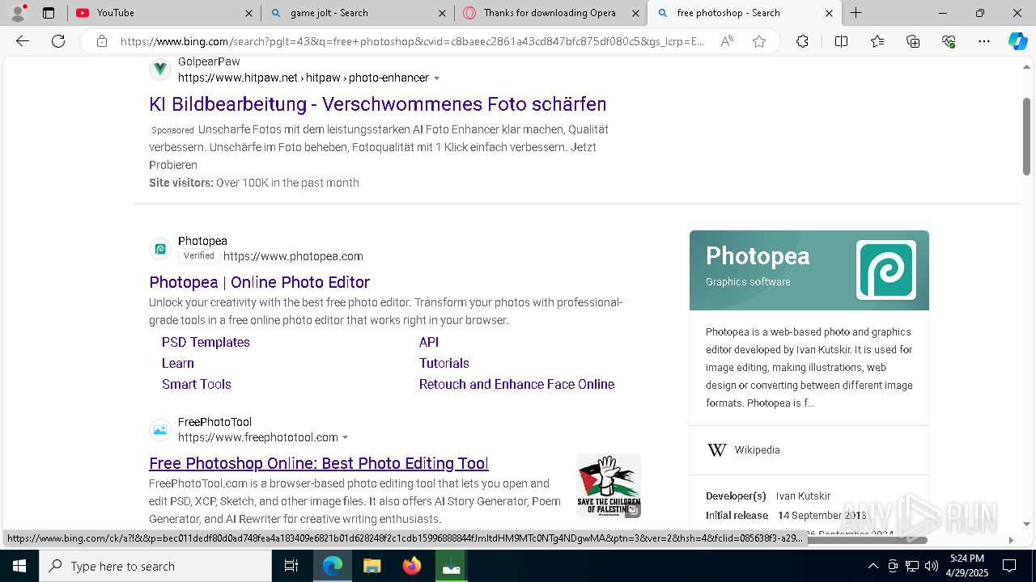
Task: Click the Photopea logo in the knowledge panel
Action: (886, 270)
